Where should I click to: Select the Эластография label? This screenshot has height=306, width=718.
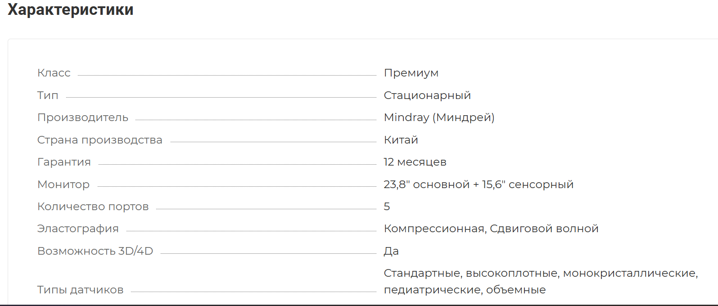pyautogui.click(x=78, y=229)
